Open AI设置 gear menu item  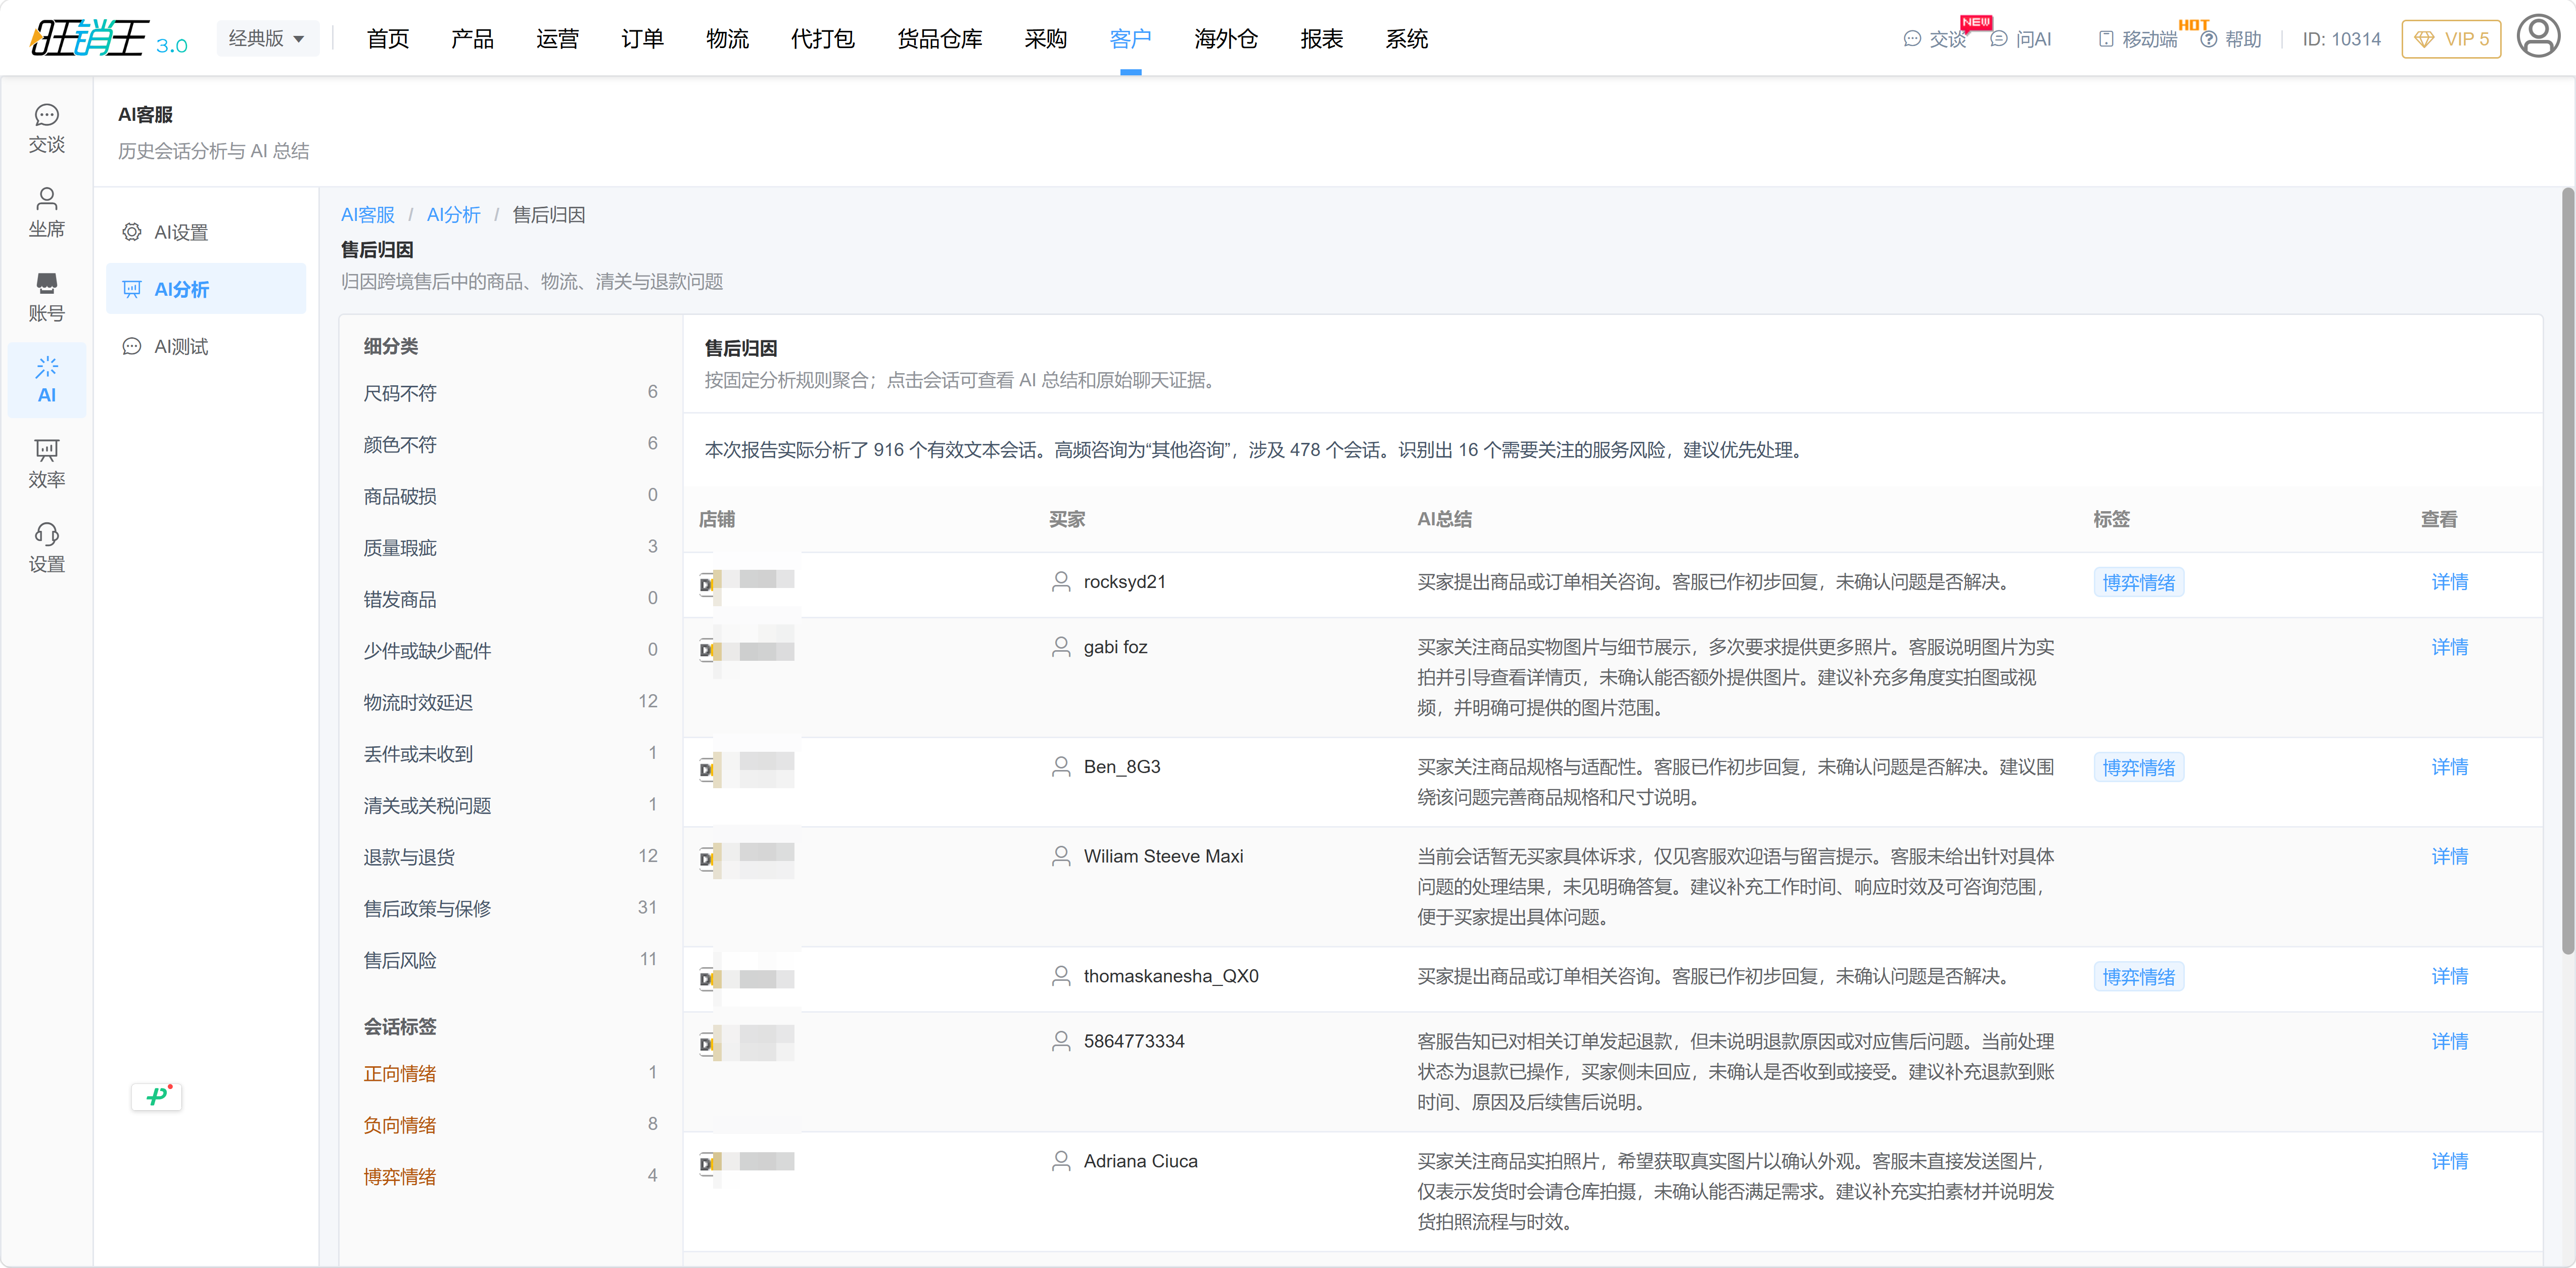206,232
